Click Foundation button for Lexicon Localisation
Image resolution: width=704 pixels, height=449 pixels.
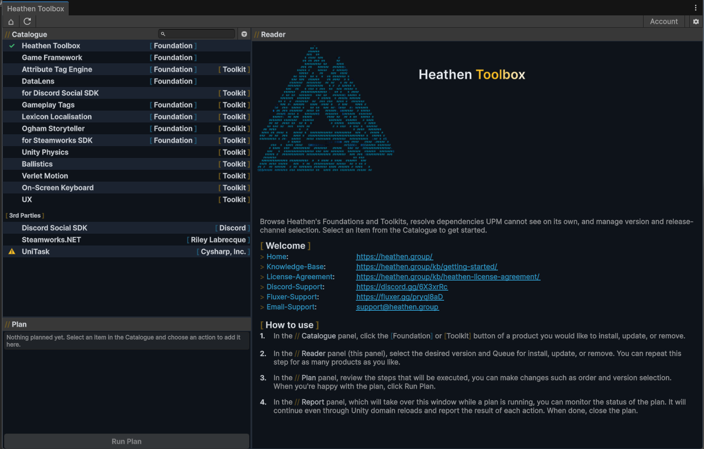[173, 117]
